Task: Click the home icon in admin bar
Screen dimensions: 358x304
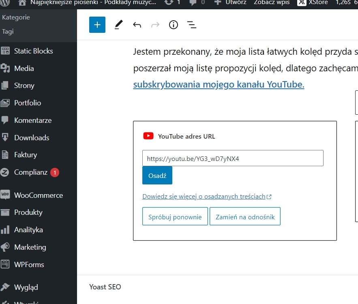Action: (22, 3)
